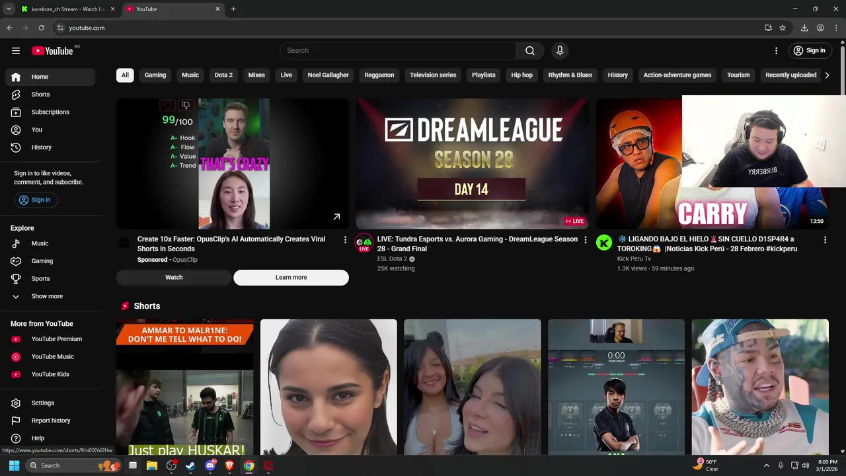Open Discord from the taskbar
Viewport: 846px width, 476px height.
210,465
